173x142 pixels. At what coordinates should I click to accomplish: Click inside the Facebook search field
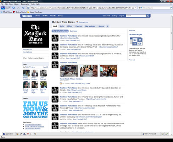click(136, 16)
